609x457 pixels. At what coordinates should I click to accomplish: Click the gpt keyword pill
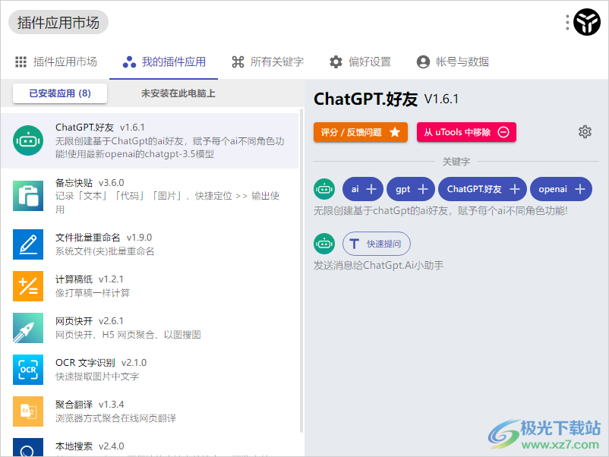coord(411,189)
